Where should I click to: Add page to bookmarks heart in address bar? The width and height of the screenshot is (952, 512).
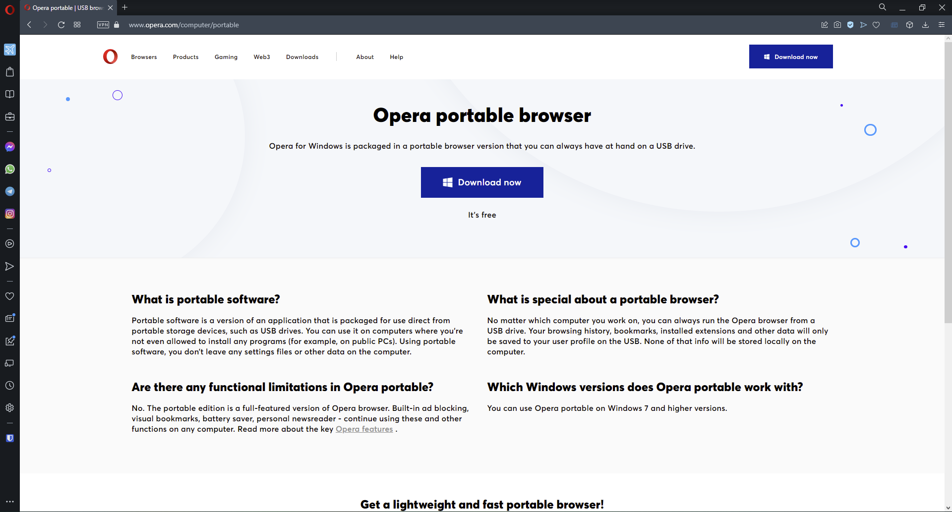click(x=876, y=25)
